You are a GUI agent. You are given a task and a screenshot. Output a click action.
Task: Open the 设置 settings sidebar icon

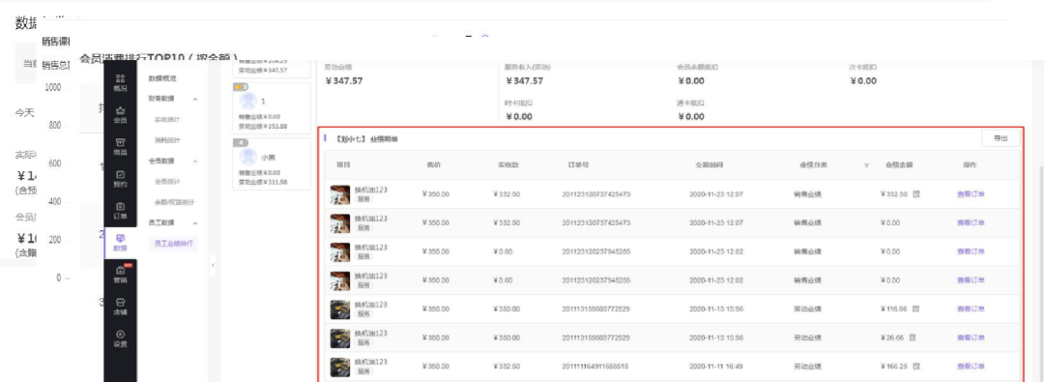[121, 338]
